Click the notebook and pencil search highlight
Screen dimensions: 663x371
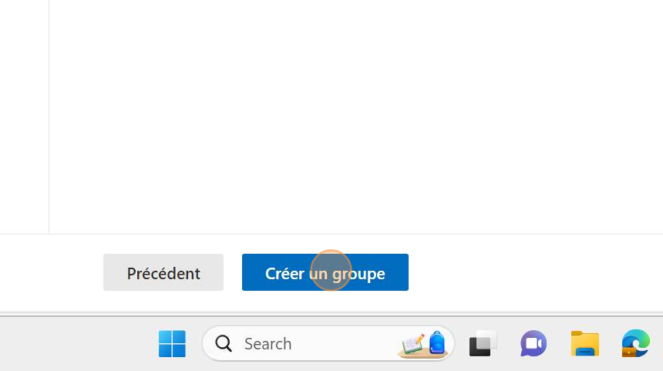click(x=412, y=344)
